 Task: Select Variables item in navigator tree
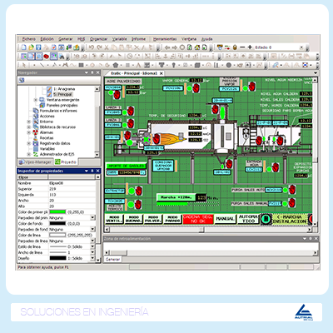click(x=47, y=149)
